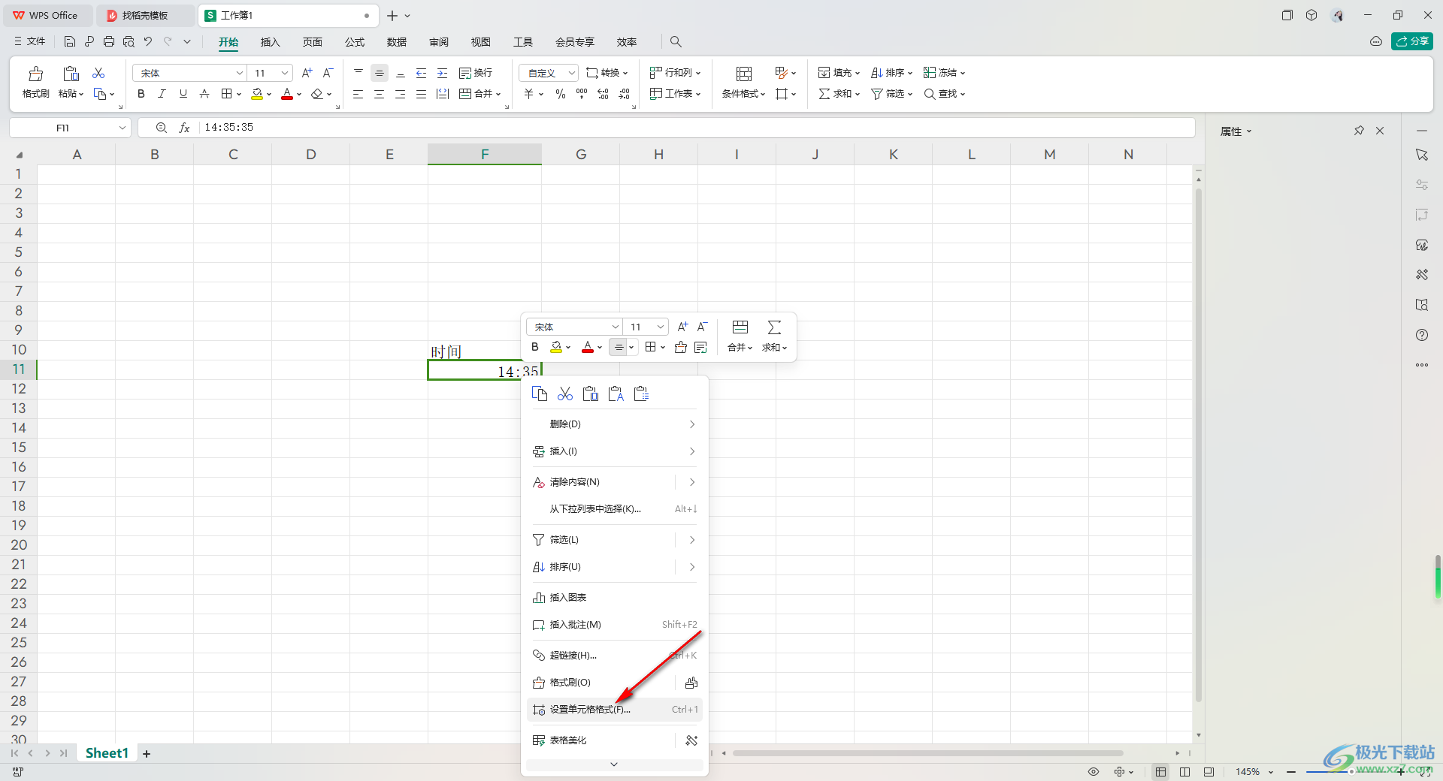The image size is (1443, 781).
Task: Open the Delete submenu in context menu
Action: click(615, 424)
